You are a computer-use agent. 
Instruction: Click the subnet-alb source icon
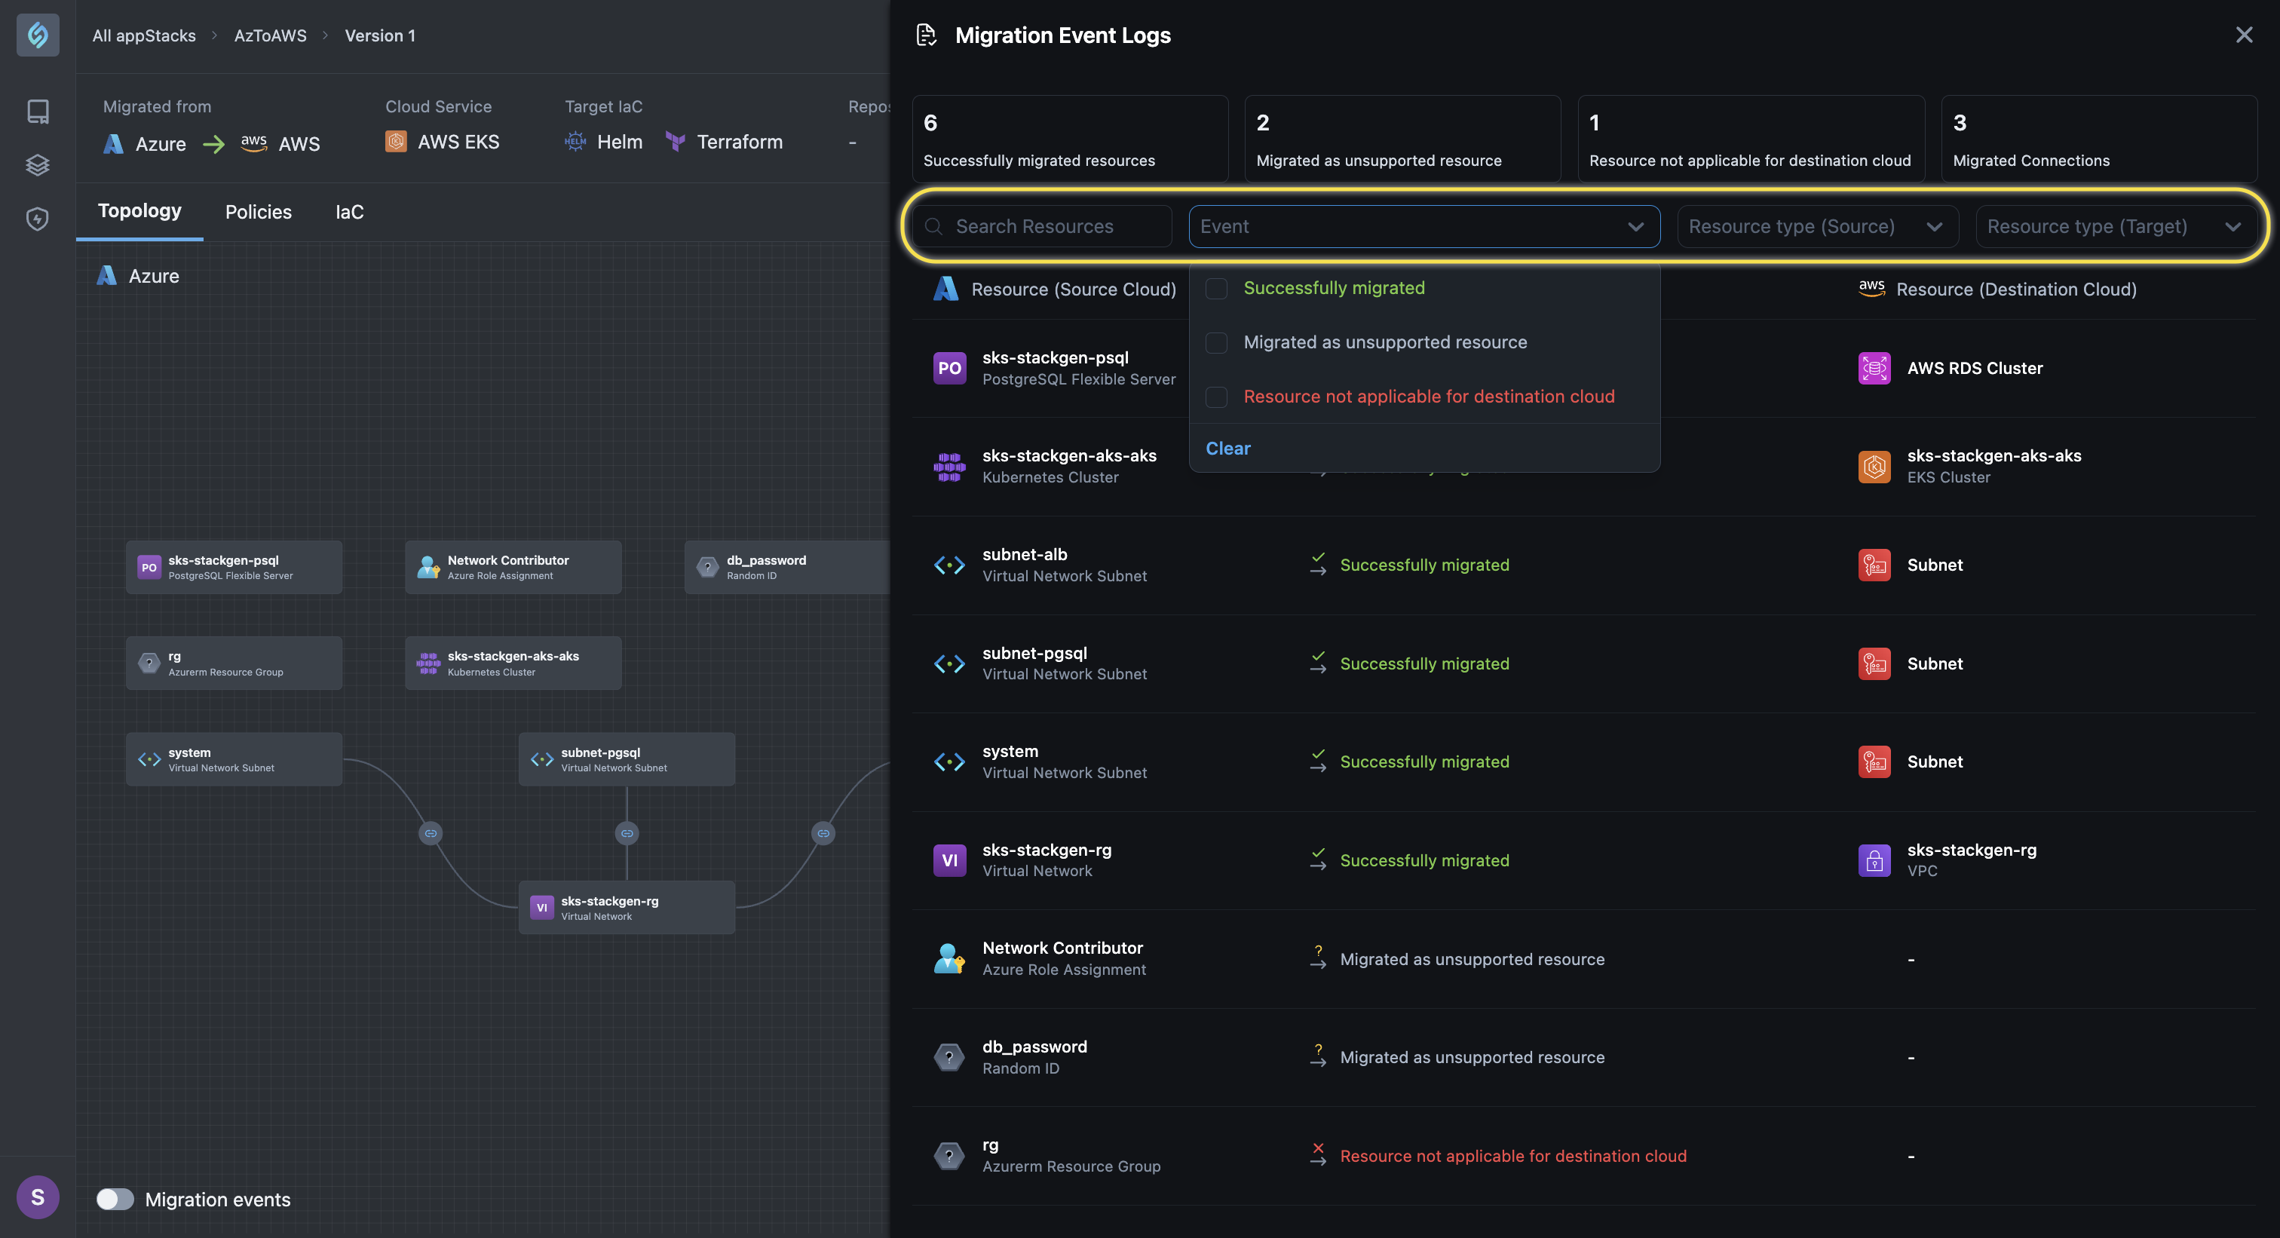948,565
